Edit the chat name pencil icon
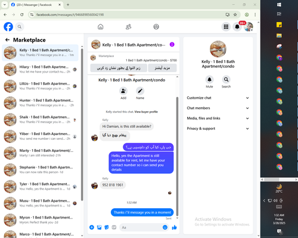 pyautogui.click(x=140, y=91)
